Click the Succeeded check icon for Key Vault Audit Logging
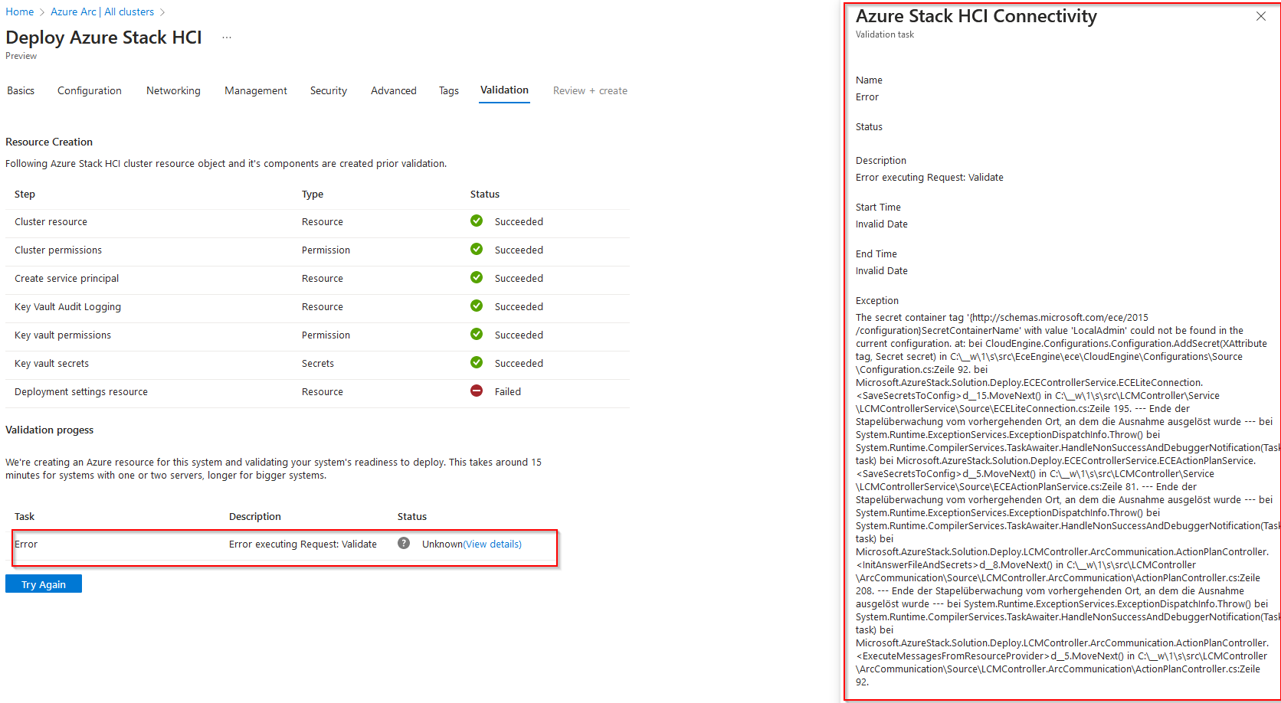The image size is (1281, 703). [477, 306]
